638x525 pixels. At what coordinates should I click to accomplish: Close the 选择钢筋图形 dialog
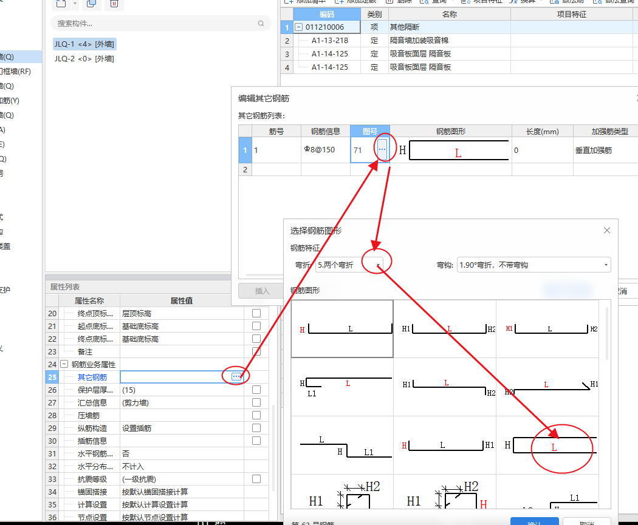coord(606,231)
